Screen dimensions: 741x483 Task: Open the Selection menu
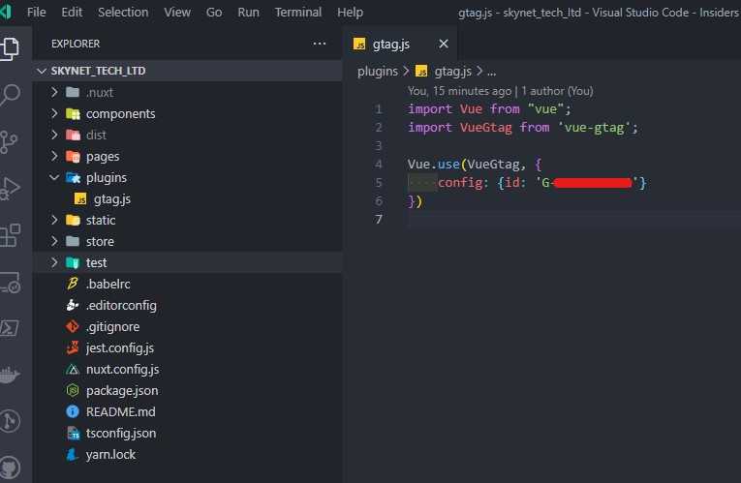[x=123, y=12]
